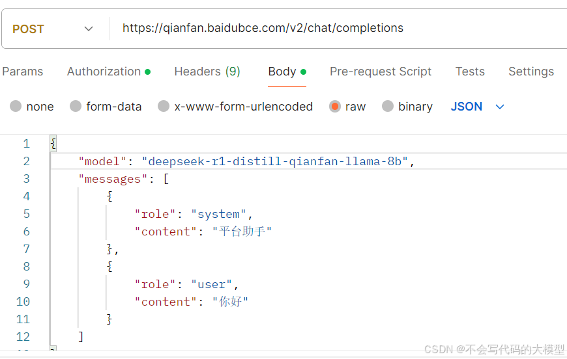Viewport: 567px width, 359px height.
Task: Click the "system" role value
Action: (x=218, y=214)
